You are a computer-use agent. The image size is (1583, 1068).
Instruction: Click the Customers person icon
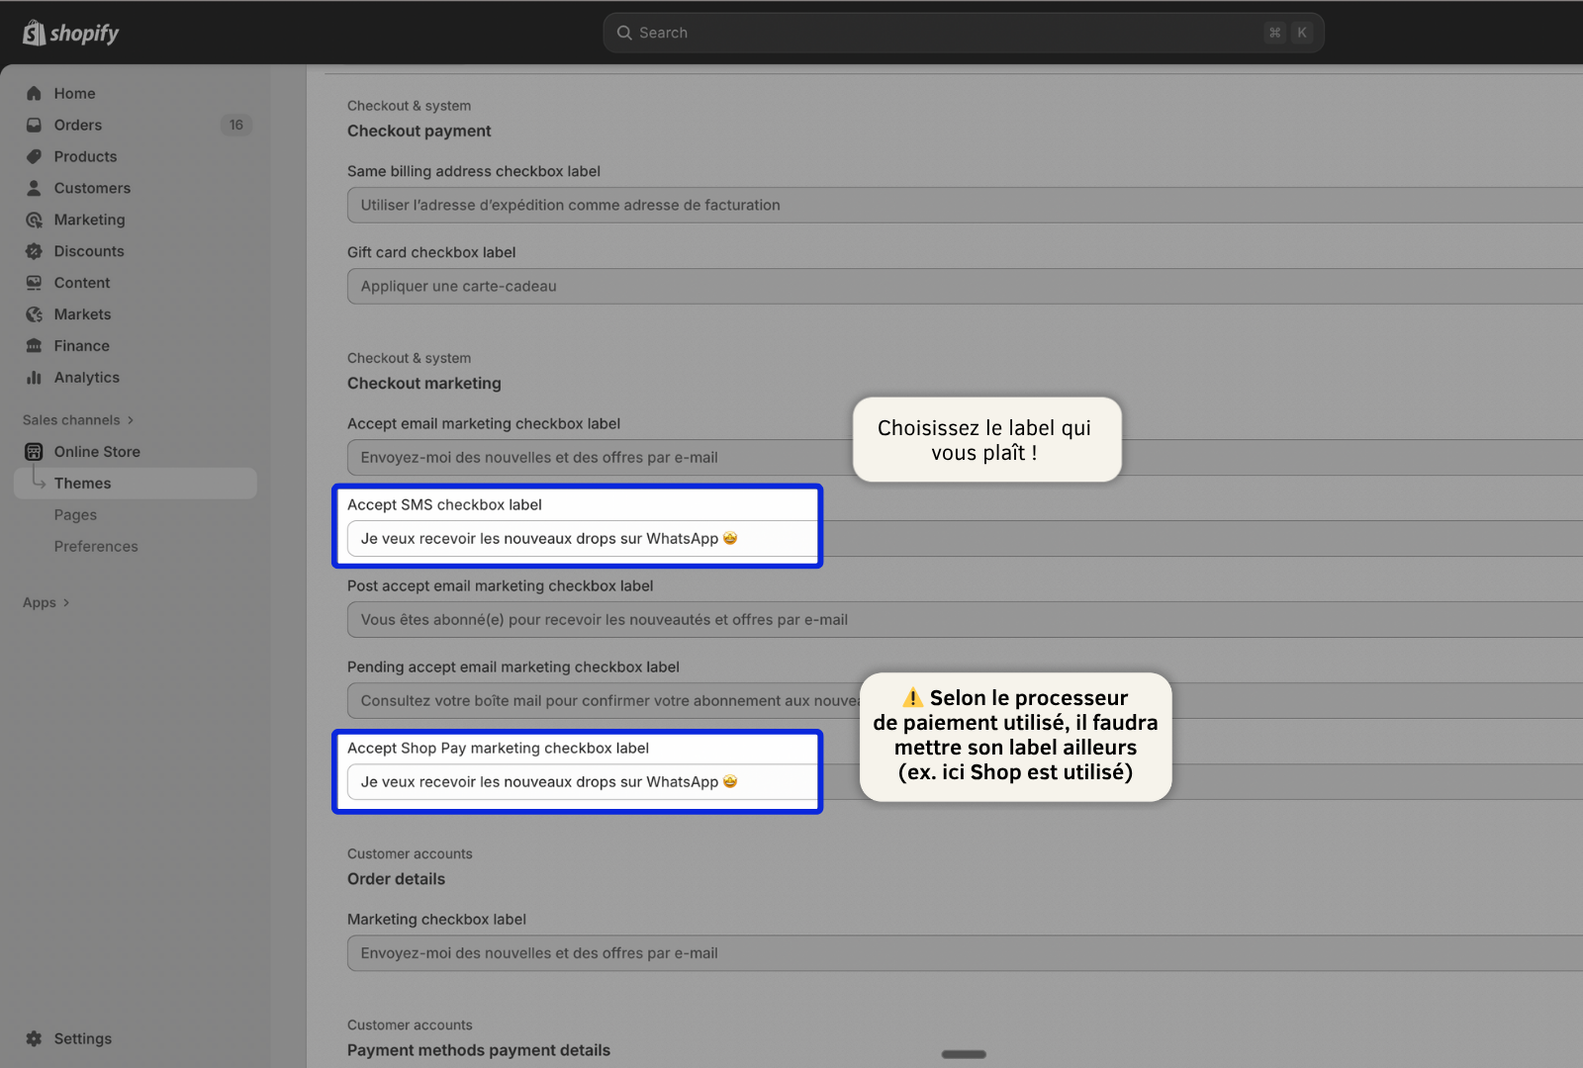point(34,188)
